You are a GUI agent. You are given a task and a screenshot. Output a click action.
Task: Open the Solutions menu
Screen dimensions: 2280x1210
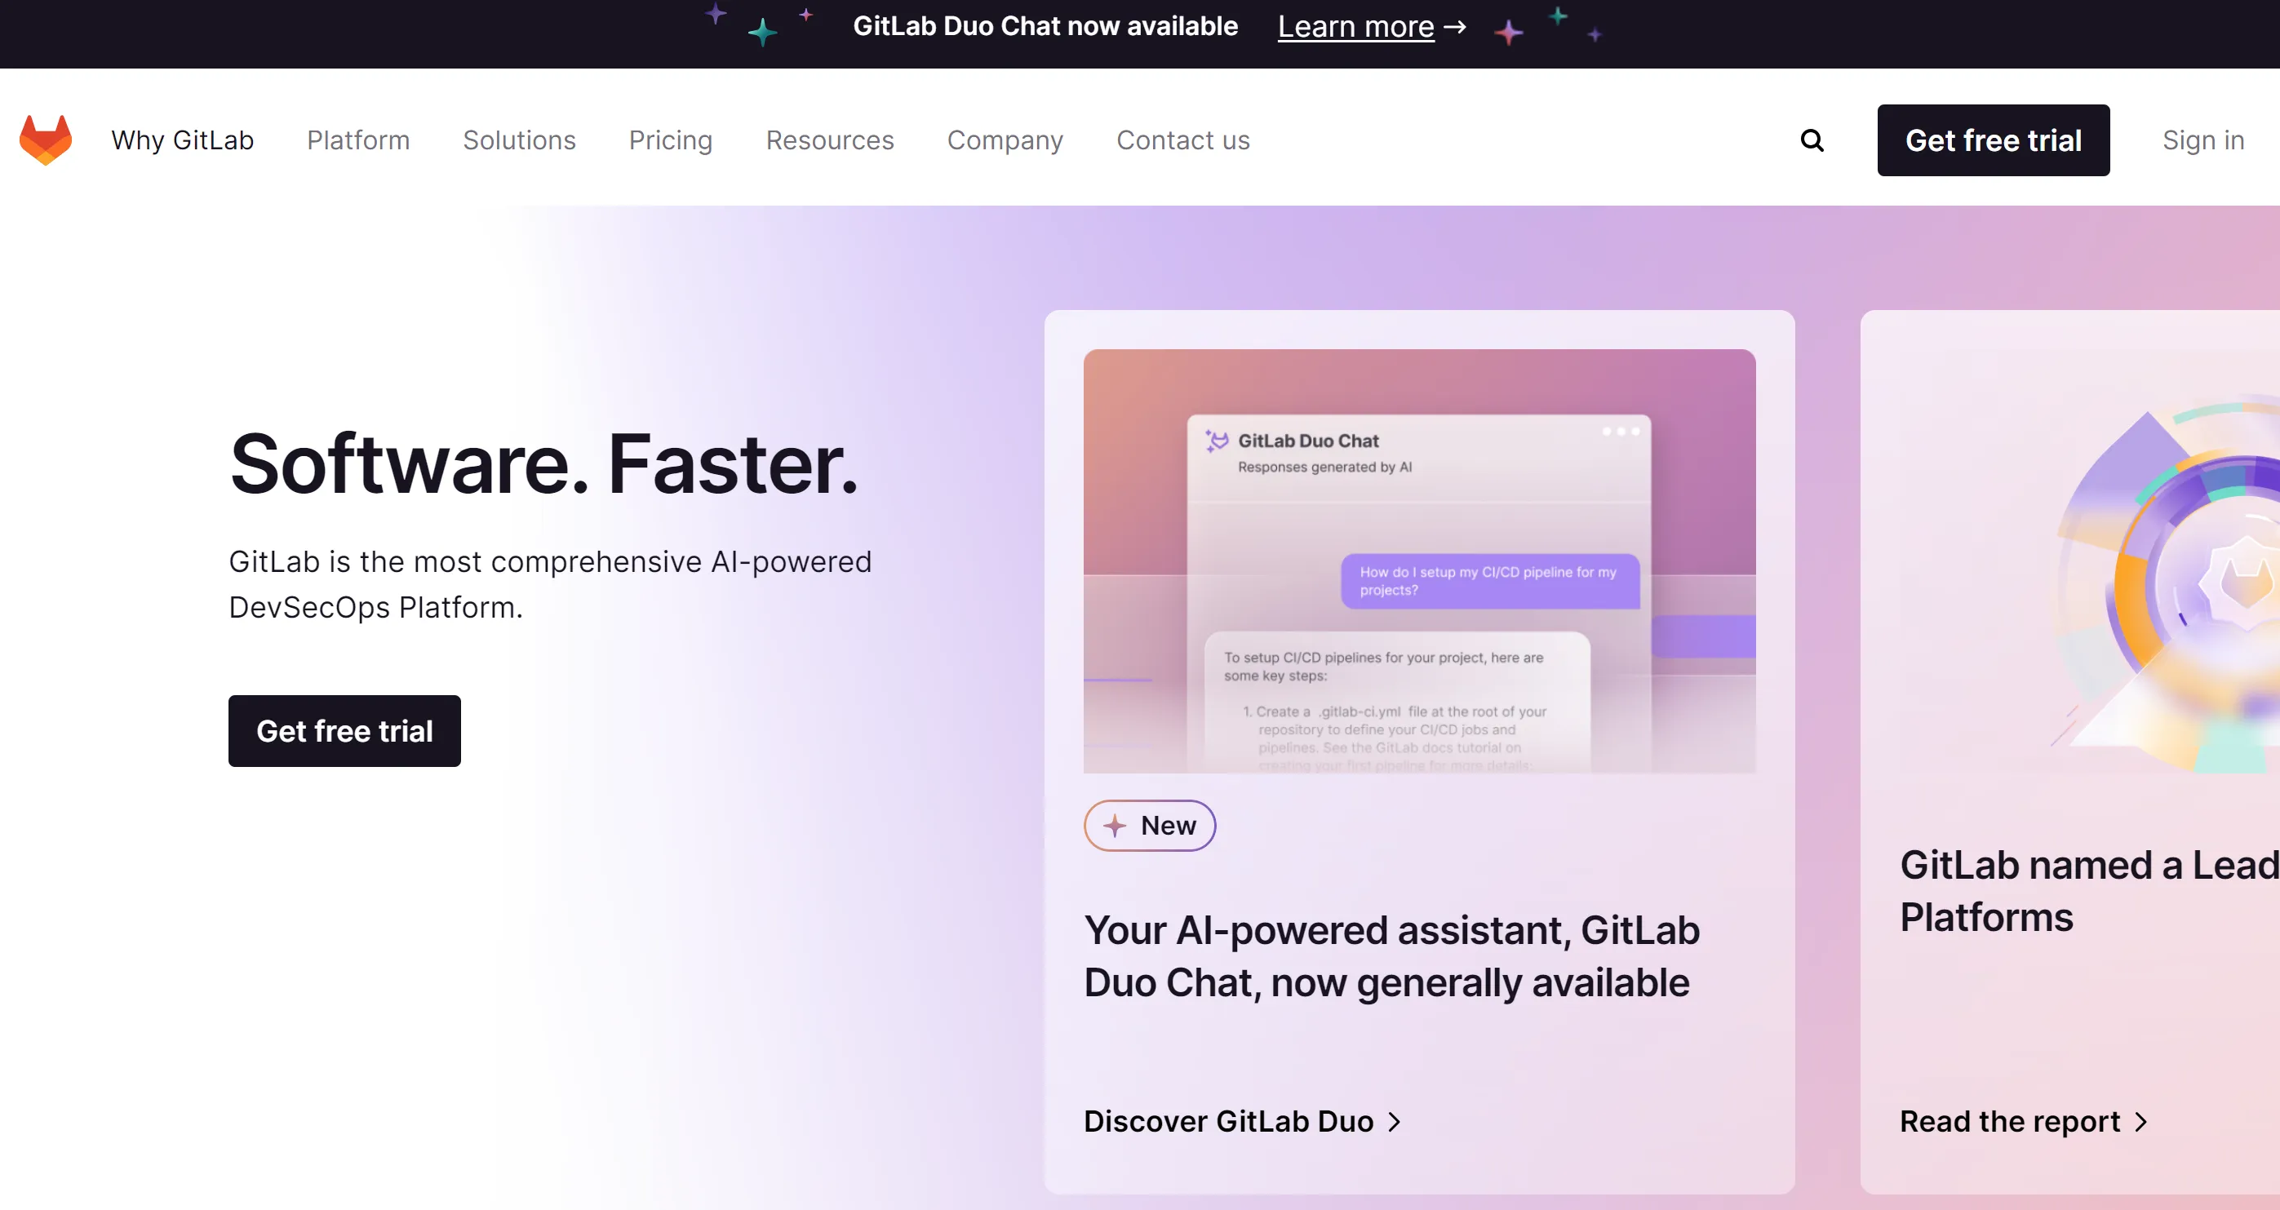[x=520, y=140]
